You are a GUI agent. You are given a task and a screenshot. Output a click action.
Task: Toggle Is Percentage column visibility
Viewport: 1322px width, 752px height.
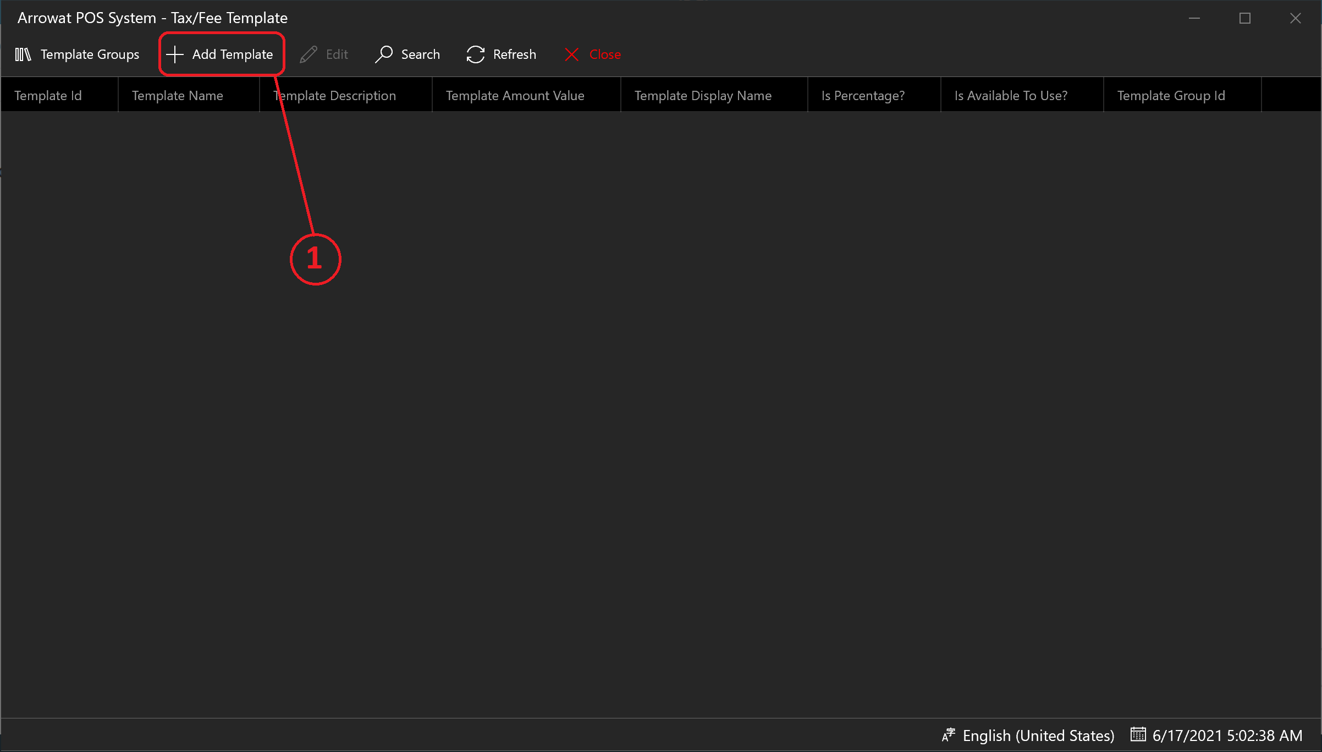tap(863, 95)
